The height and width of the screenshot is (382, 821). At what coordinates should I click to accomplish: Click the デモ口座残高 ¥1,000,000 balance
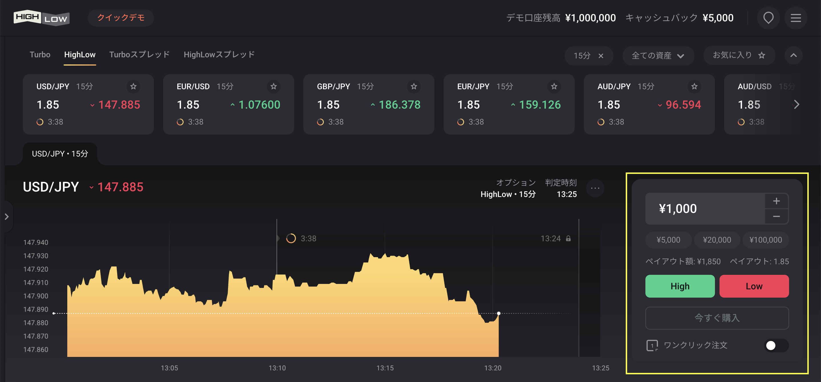point(561,18)
